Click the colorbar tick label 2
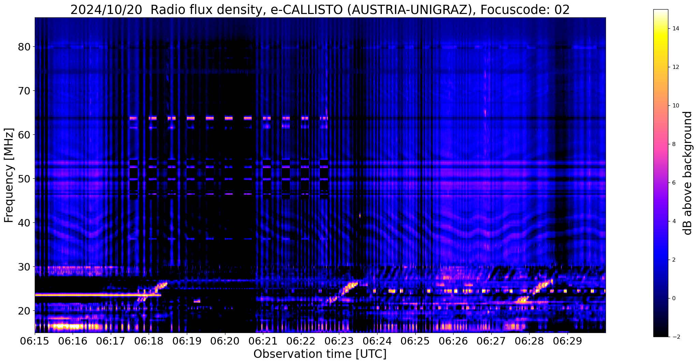Screen dimensions: 698x364 [x=673, y=260]
